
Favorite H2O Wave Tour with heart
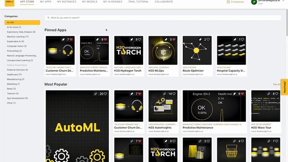coord(277,94)
